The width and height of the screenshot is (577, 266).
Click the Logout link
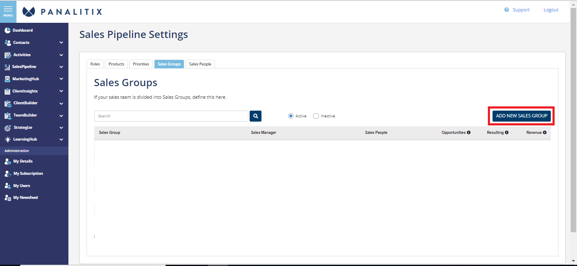pyautogui.click(x=551, y=10)
